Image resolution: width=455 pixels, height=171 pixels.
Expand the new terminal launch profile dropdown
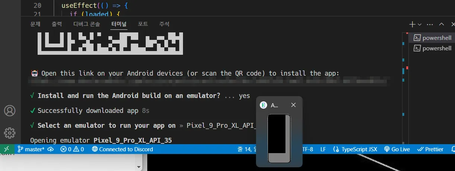click(x=420, y=24)
